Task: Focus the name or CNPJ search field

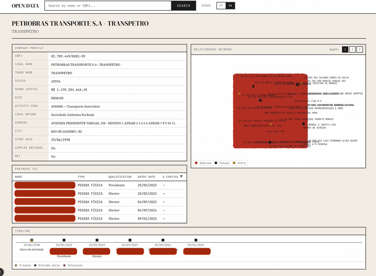Action: [108, 6]
